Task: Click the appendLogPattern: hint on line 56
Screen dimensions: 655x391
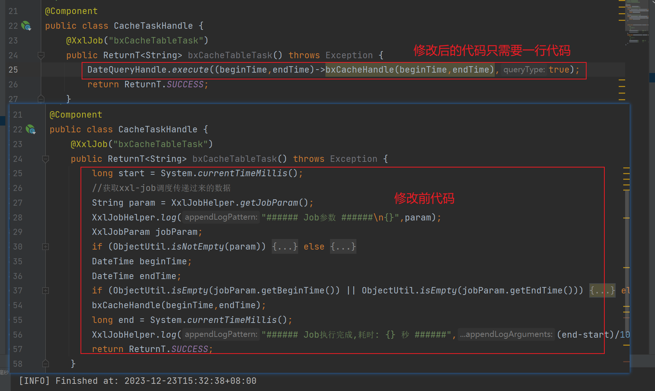Action: [221, 334]
